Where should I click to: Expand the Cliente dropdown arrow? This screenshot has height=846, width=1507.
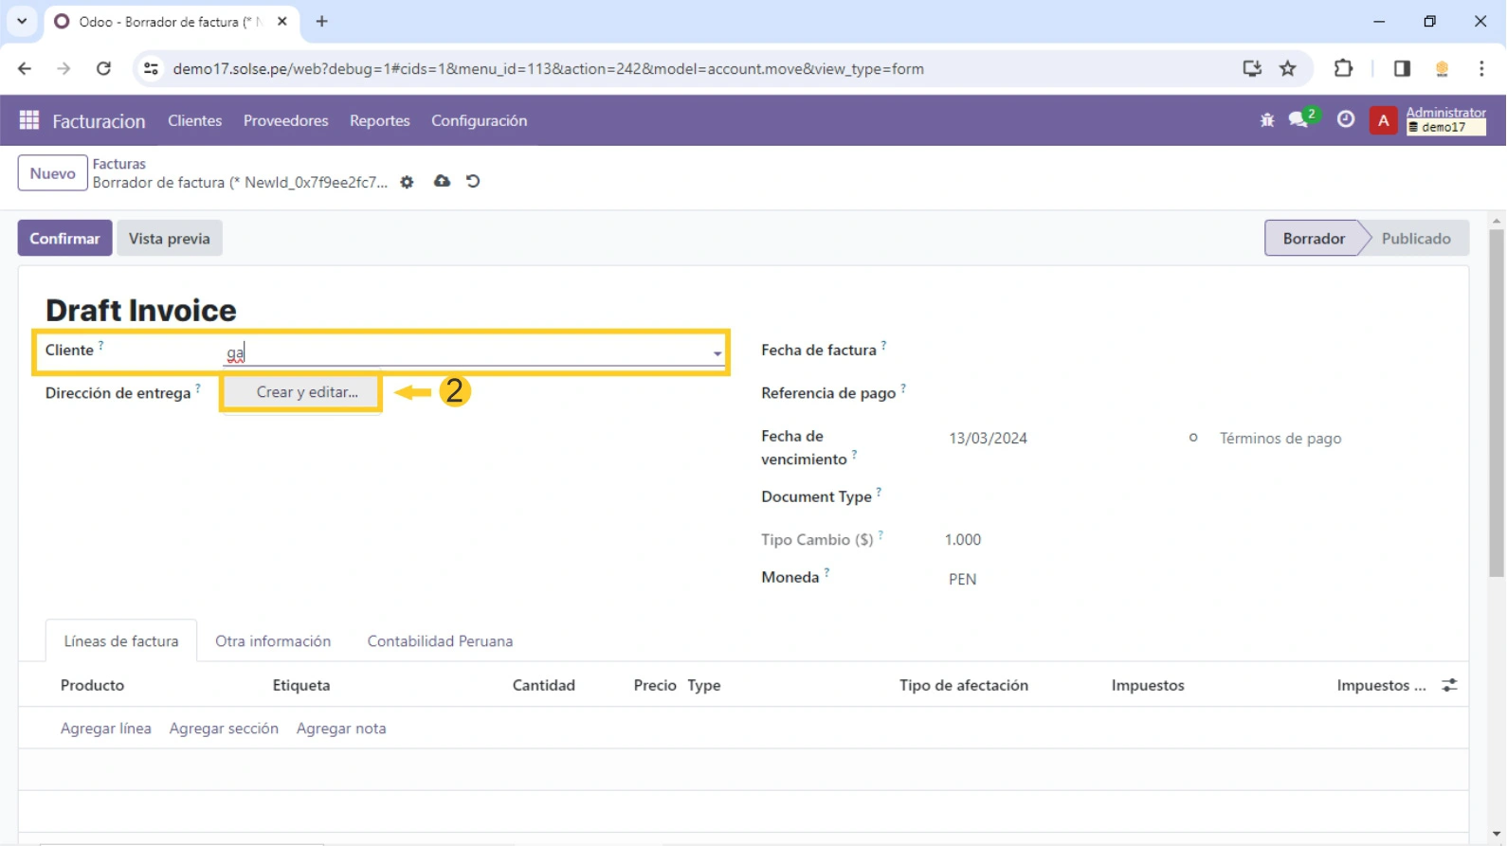tap(717, 353)
